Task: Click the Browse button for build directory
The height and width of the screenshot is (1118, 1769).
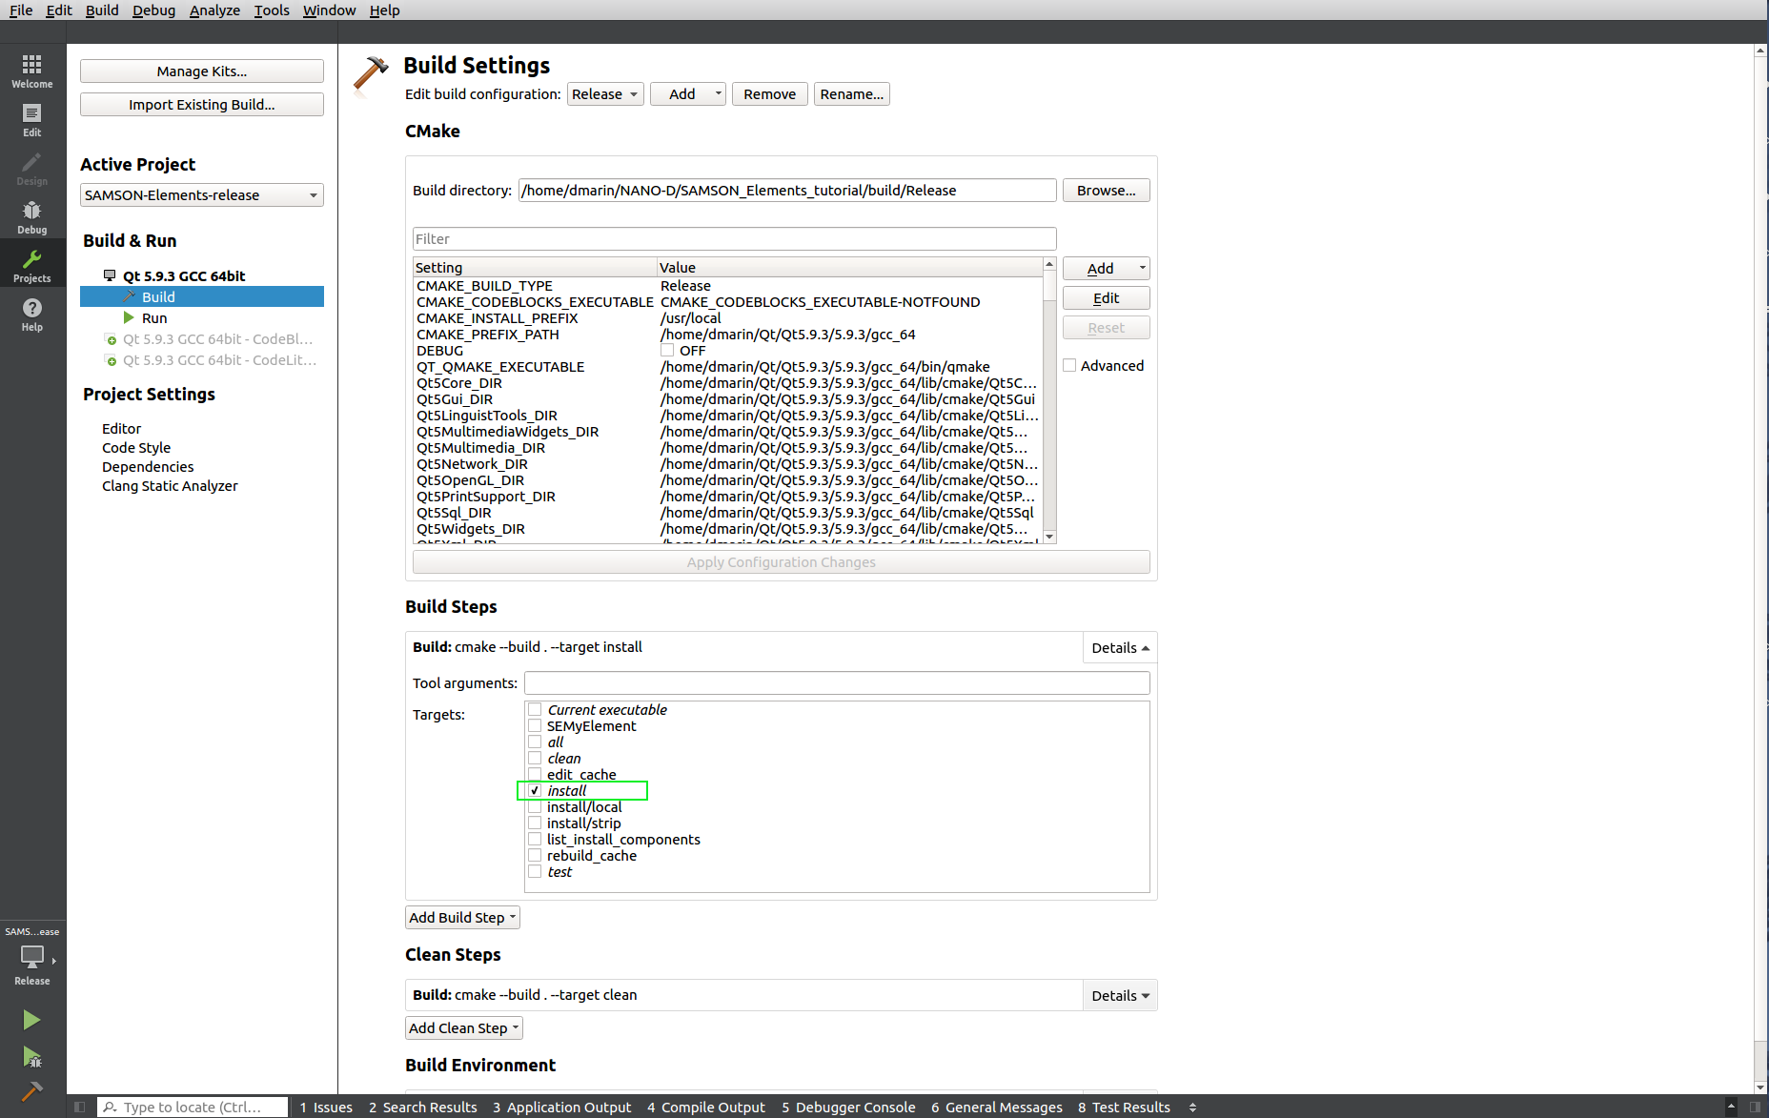Action: pos(1106,191)
